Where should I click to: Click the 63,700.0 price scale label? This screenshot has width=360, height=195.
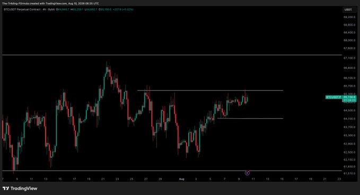coord(349,127)
